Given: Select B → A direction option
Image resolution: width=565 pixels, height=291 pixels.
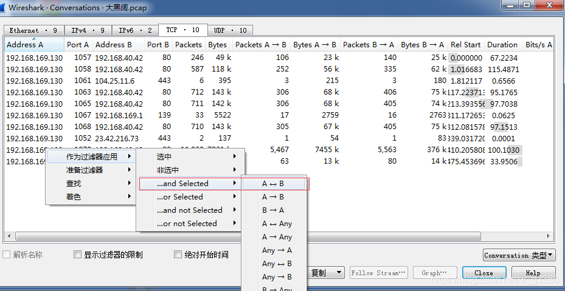Looking at the screenshot, I should click(274, 210).
